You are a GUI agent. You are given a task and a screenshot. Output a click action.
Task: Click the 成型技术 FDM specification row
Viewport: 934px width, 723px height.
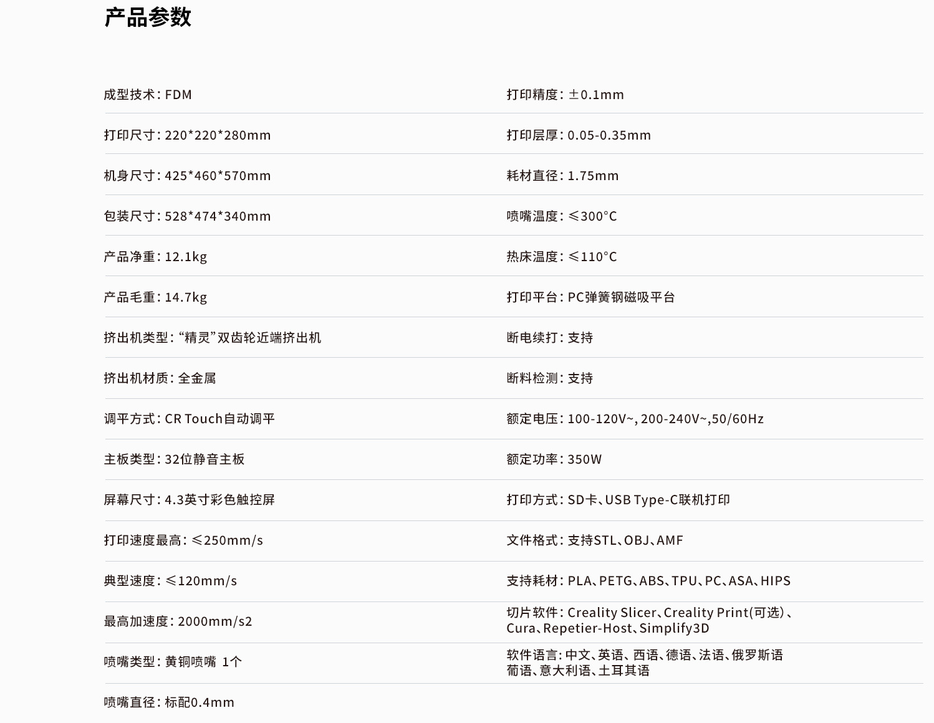click(148, 95)
